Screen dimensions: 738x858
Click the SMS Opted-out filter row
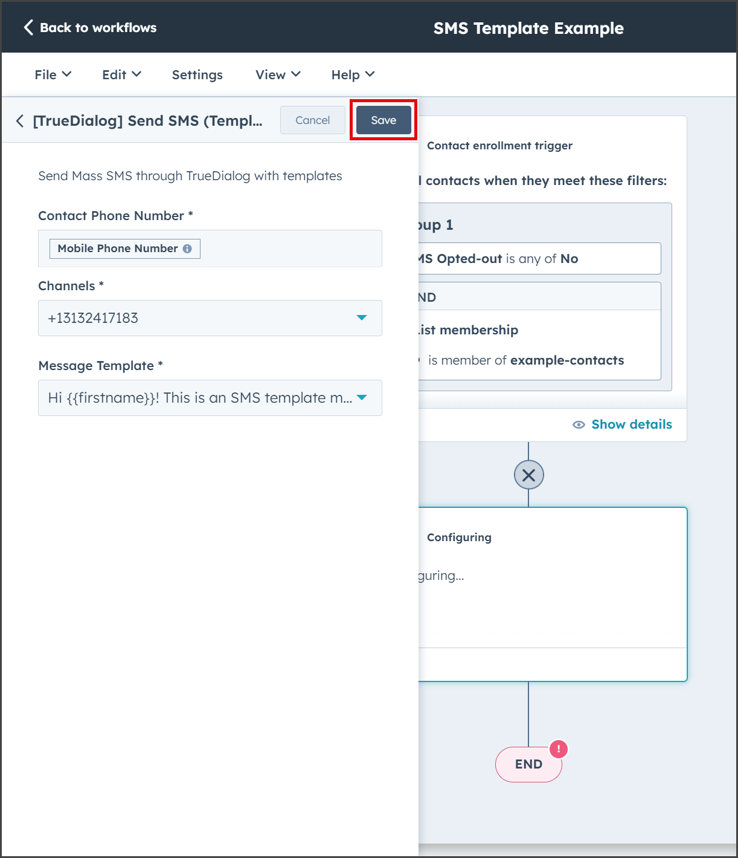pyautogui.click(x=539, y=259)
